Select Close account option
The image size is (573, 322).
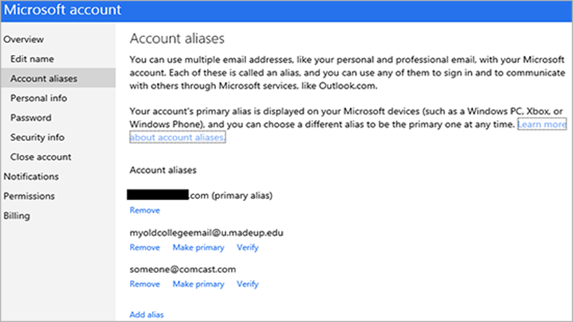click(41, 157)
